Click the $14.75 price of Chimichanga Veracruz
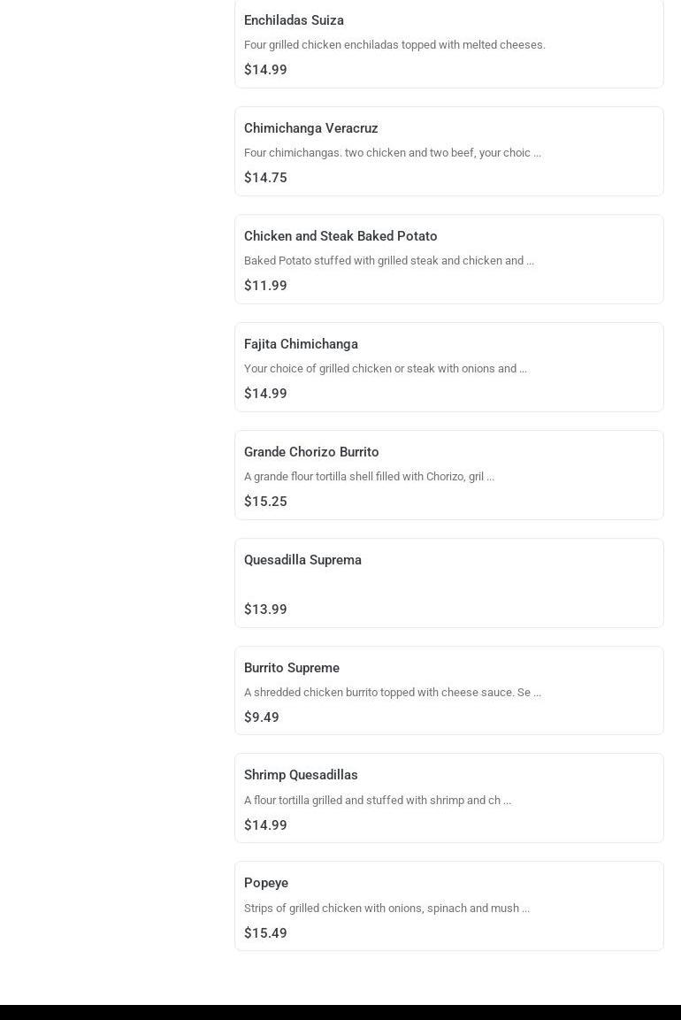Image resolution: width=681 pixels, height=1020 pixels. coord(265,178)
